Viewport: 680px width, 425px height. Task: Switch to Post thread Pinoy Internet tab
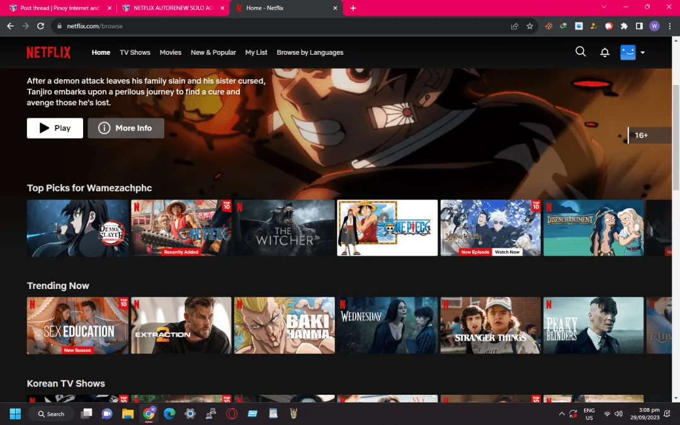[x=60, y=8]
